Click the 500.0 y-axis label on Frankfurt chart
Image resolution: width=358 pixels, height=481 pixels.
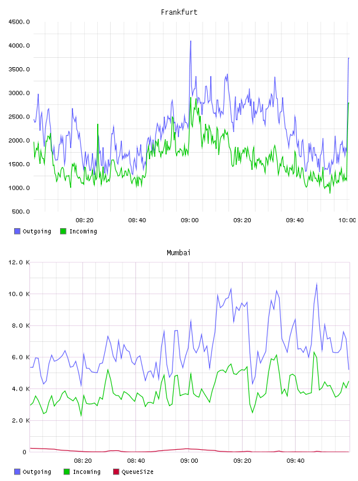coord(21,212)
